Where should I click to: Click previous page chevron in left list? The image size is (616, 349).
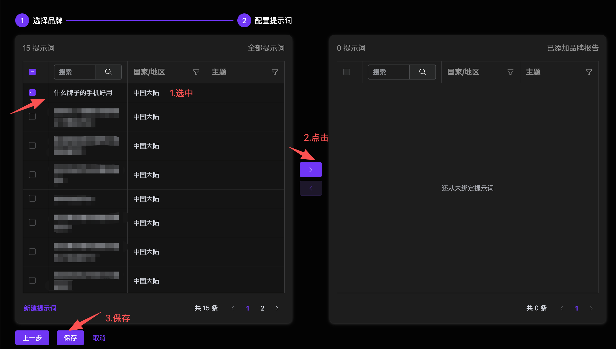pos(233,308)
